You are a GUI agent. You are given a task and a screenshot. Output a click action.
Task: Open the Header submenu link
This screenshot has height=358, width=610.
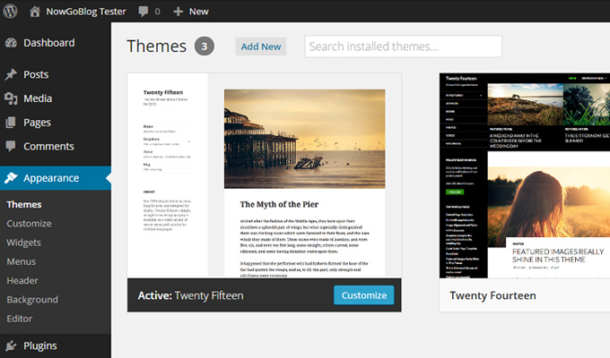point(22,281)
